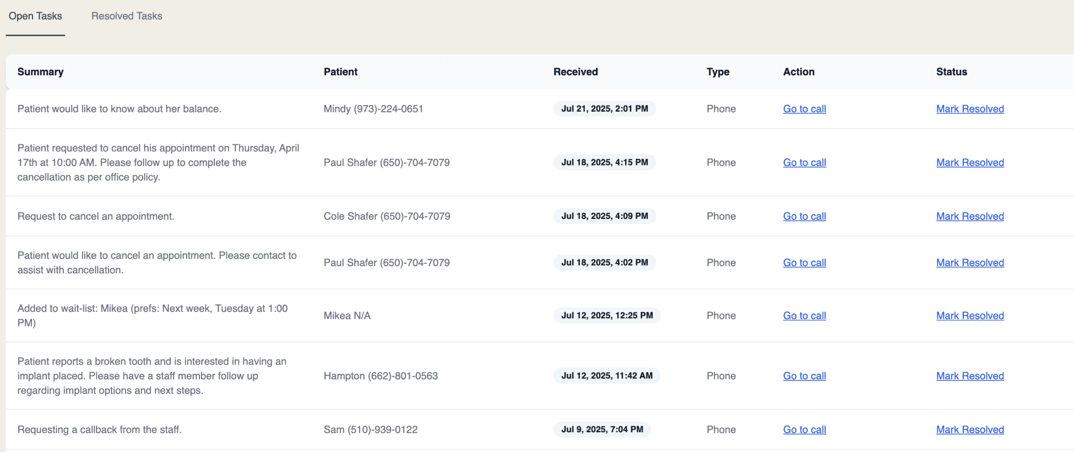1074x452 pixels.
Task: Click the Status column header
Action: pos(951,72)
